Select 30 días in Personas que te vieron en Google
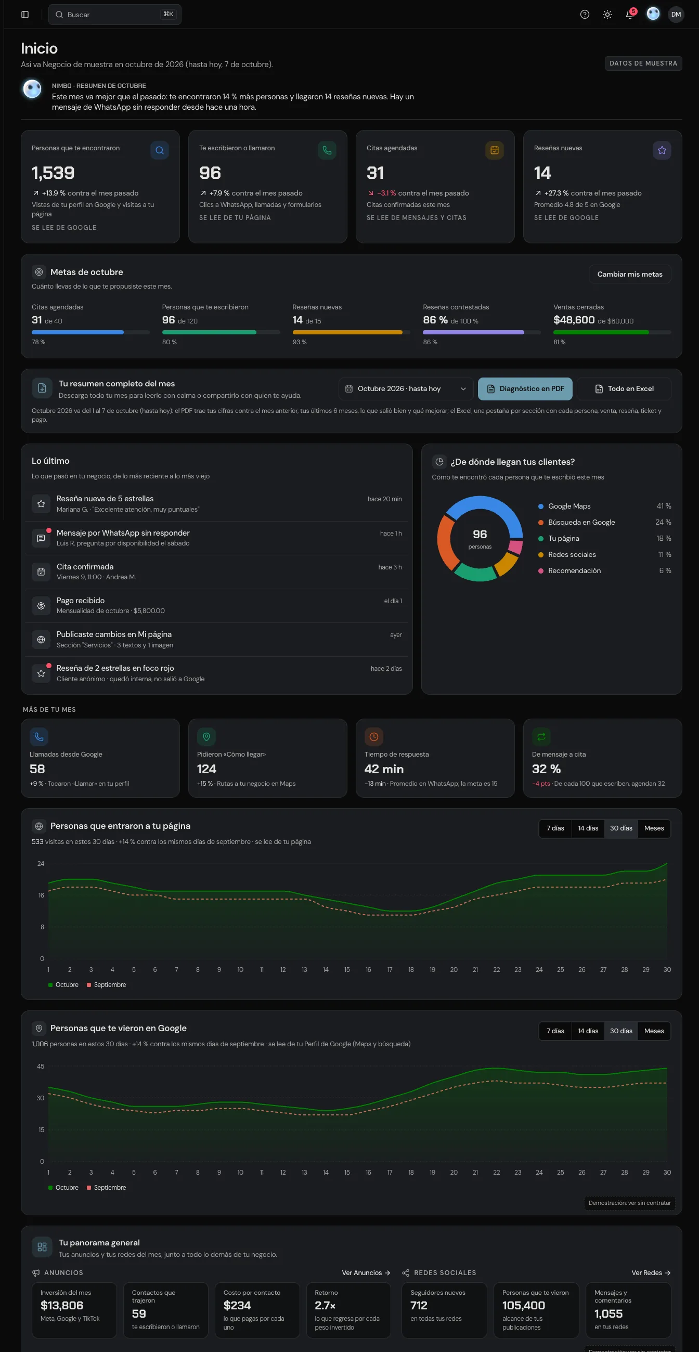Image resolution: width=699 pixels, height=1352 pixels. [621, 1031]
